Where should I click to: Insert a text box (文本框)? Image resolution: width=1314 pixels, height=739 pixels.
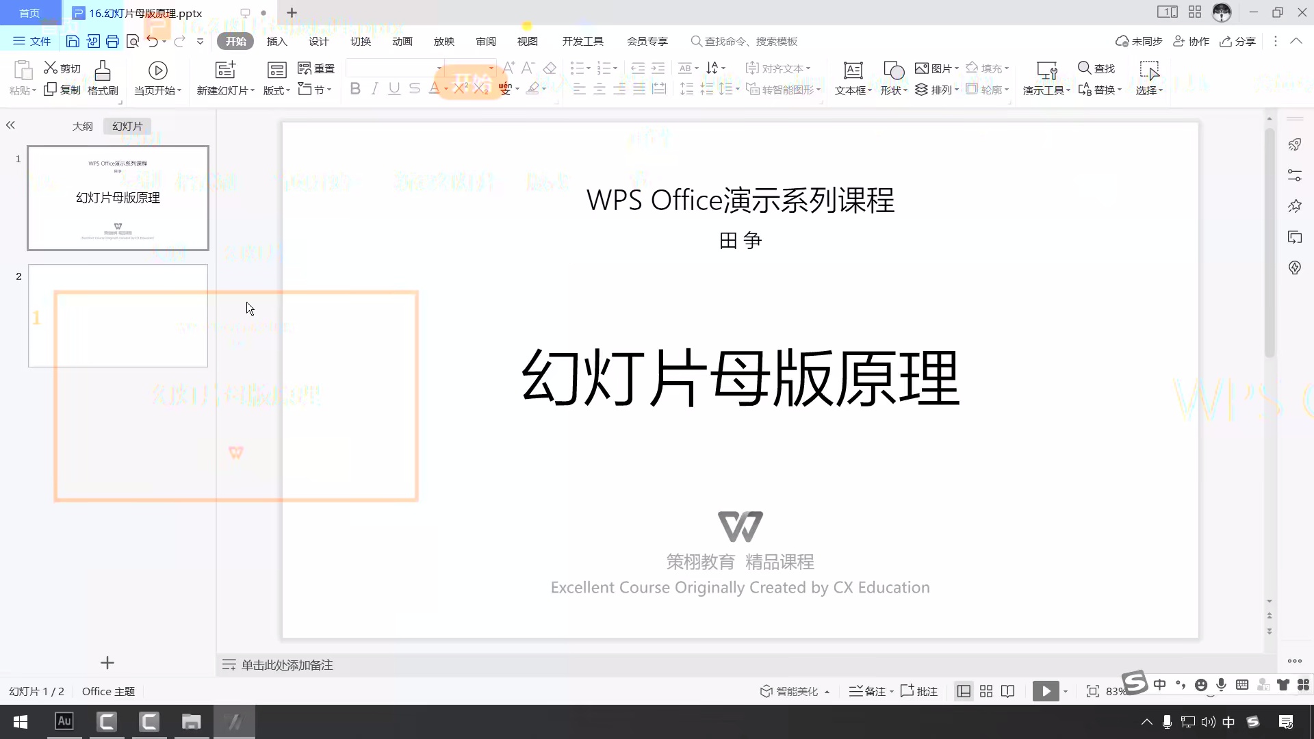853,78
